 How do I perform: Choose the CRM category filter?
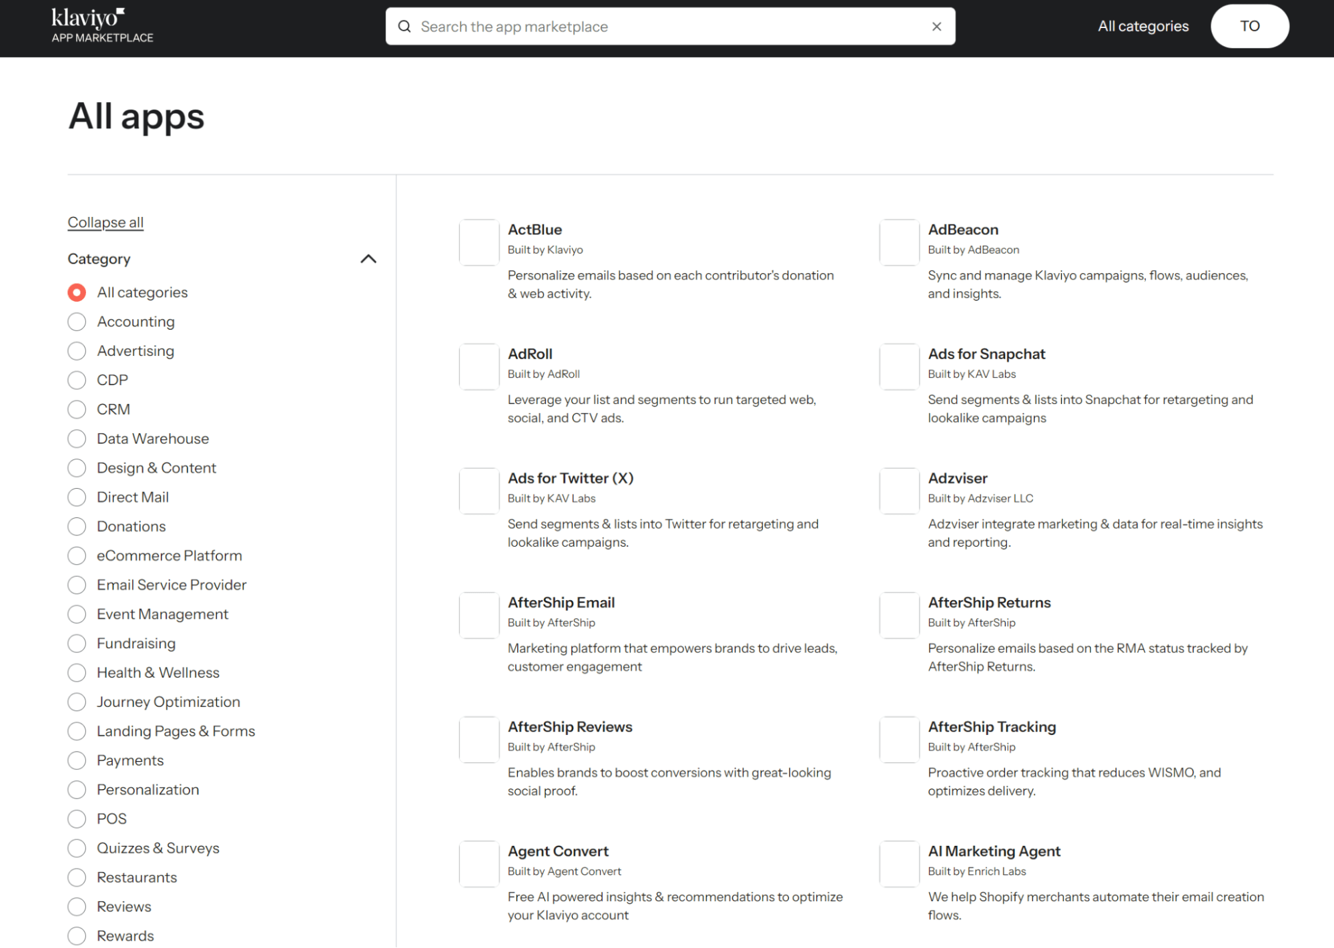[x=77, y=409]
